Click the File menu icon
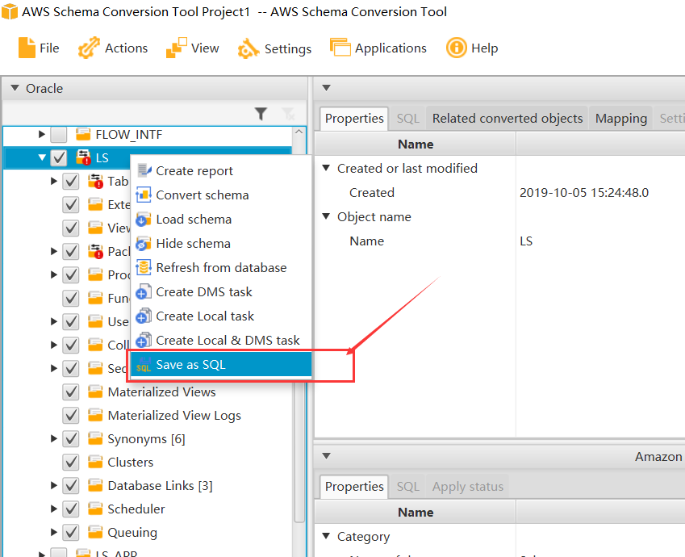Screen dimensions: 685x557 (27, 48)
